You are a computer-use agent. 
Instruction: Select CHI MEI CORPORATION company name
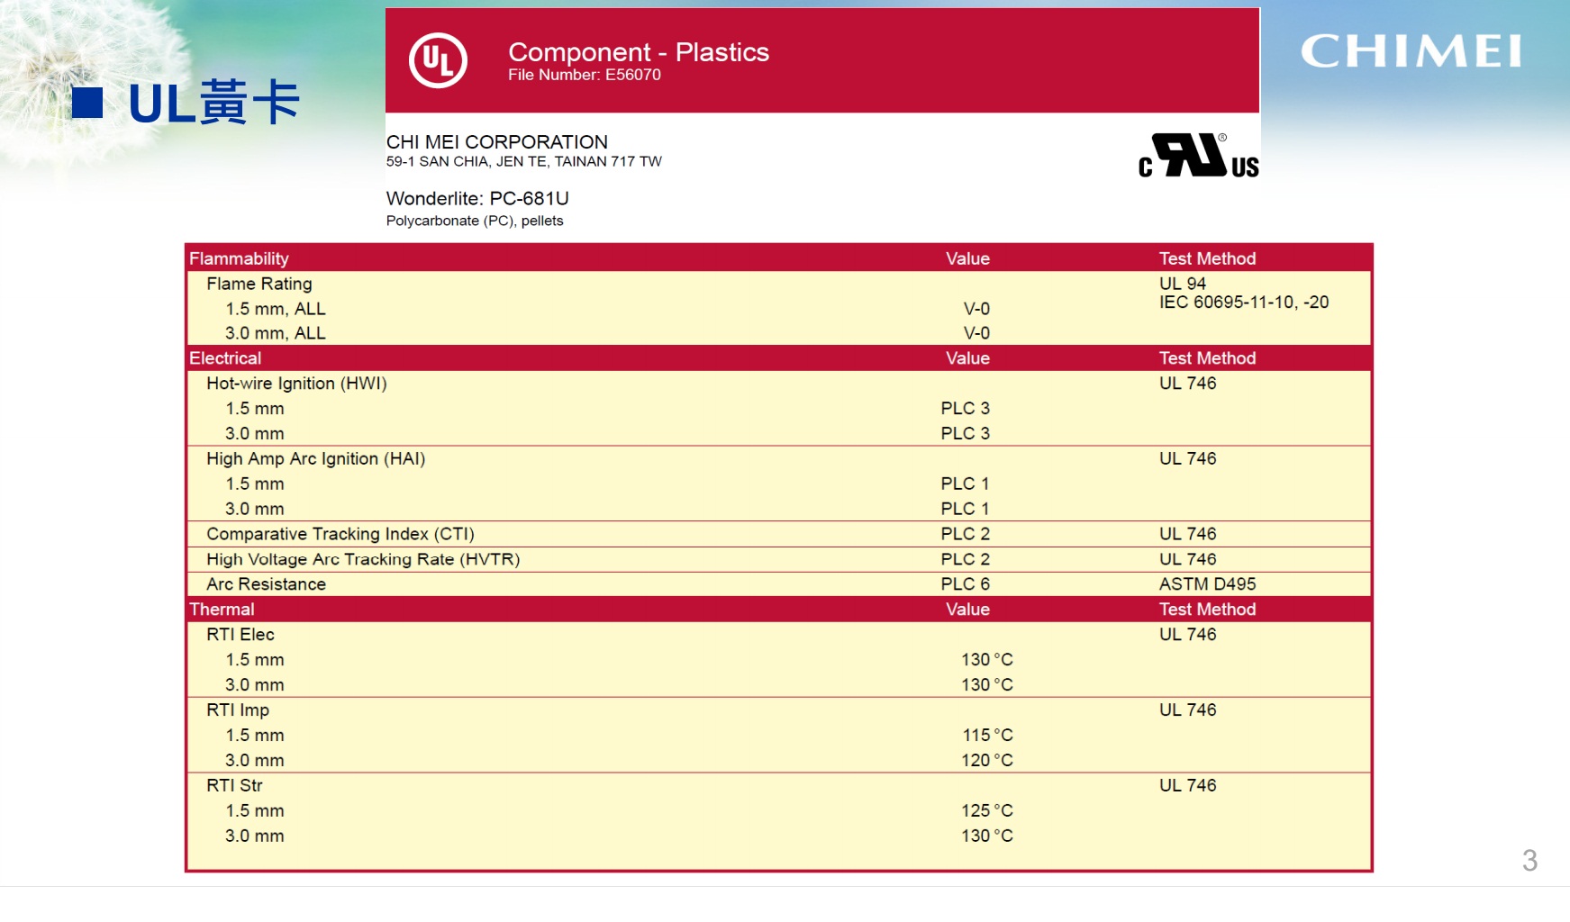(497, 142)
